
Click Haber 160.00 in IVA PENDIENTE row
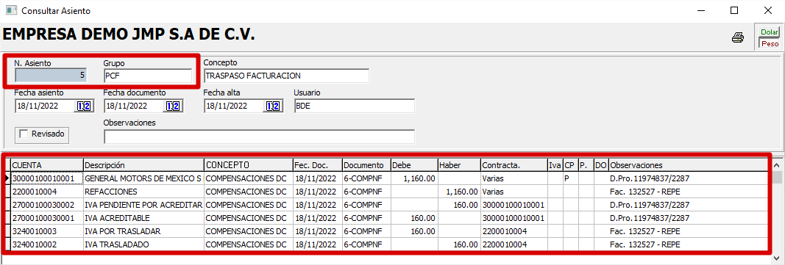point(458,205)
